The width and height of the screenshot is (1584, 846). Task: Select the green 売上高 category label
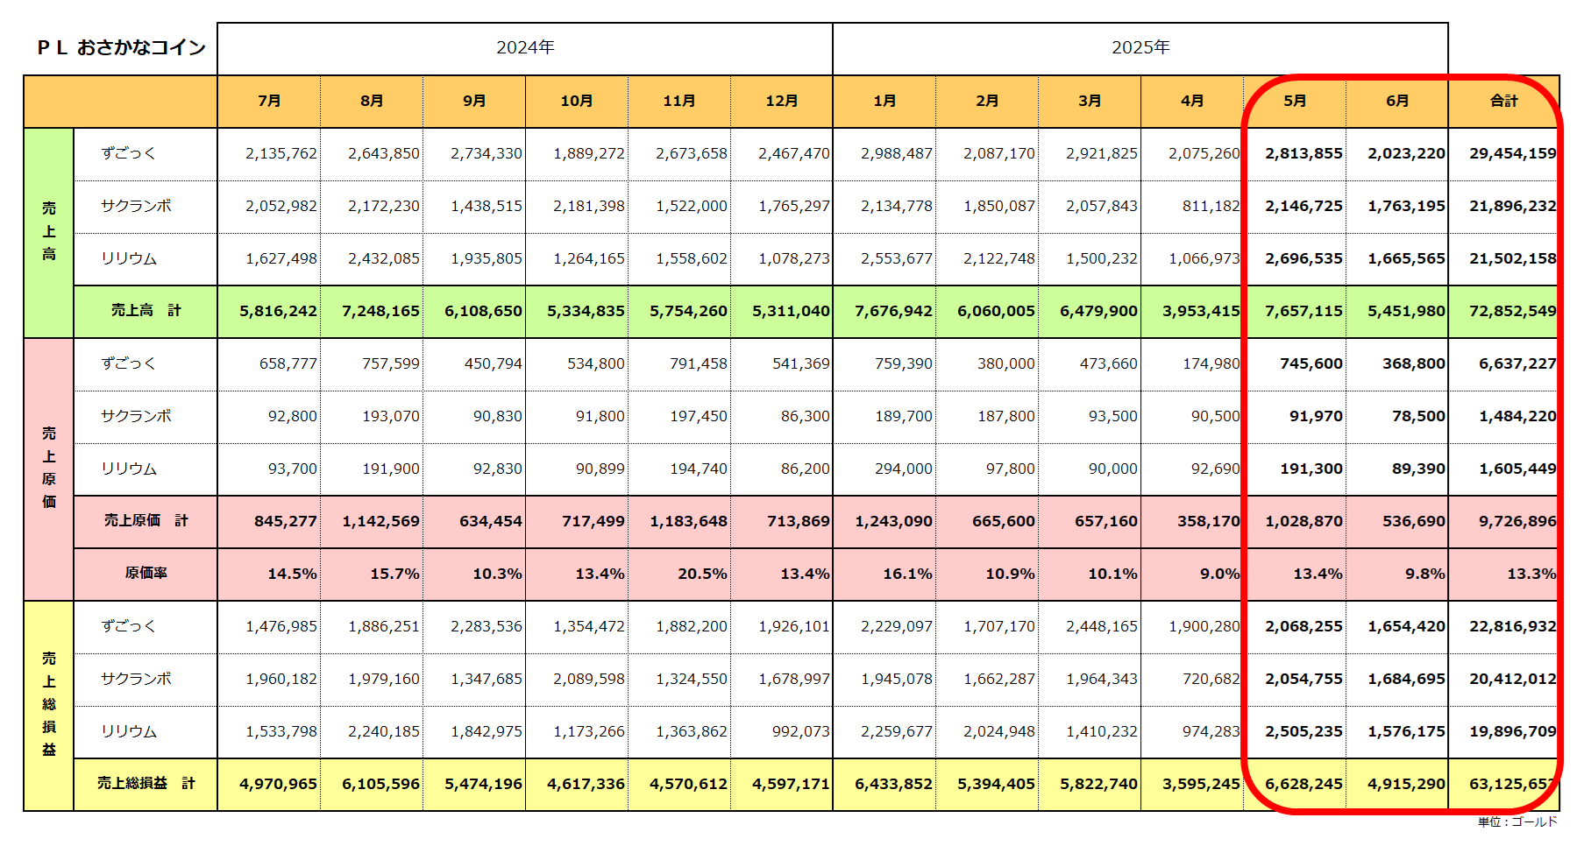[x=49, y=232]
